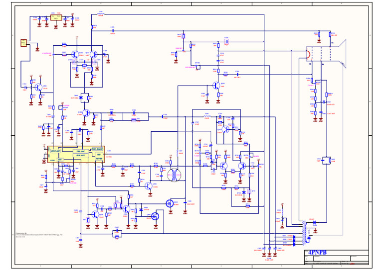
Task: Click the VER. BLANK block inside the IC
Action: point(97,149)
